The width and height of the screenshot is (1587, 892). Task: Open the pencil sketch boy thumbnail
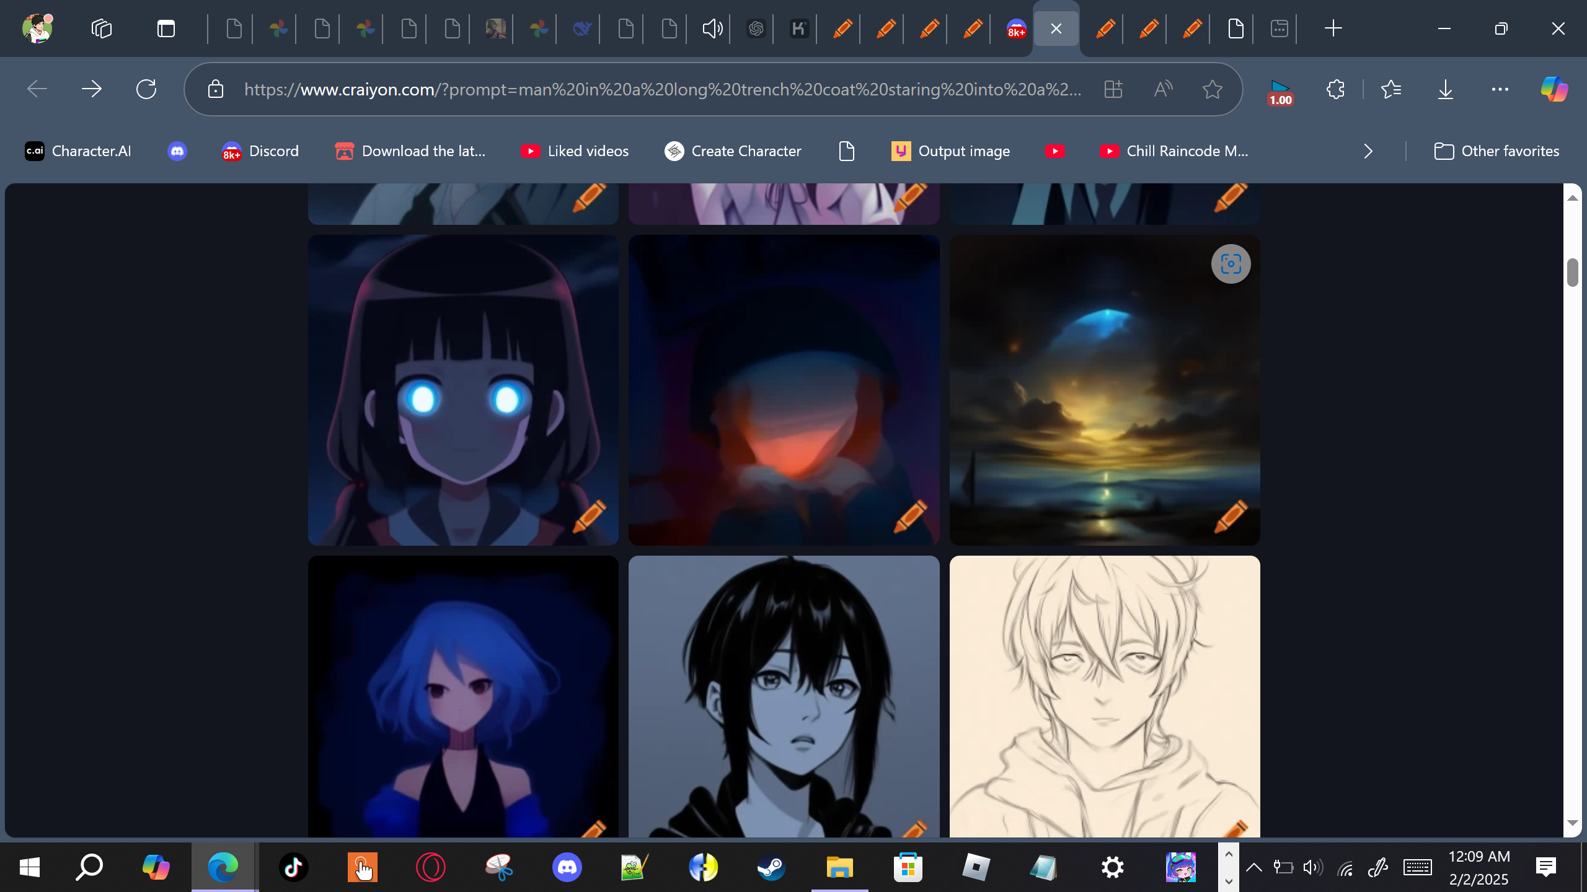point(1104,694)
